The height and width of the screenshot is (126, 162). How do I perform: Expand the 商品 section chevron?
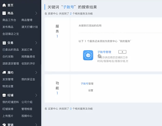pos(36,13)
